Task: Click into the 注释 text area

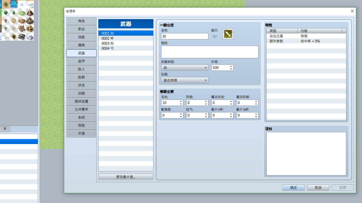Action: (x=306, y=154)
